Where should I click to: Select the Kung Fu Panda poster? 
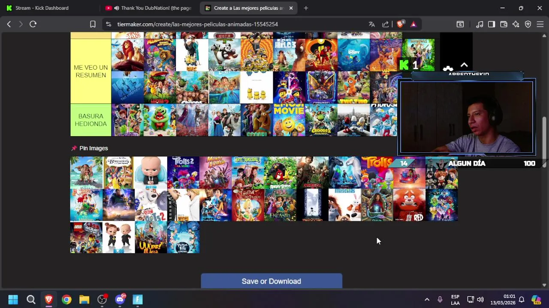pos(224,55)
